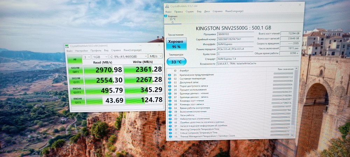Select blue status icon of attribute 05
The image size is (350, 157).
tap(170, 90)
